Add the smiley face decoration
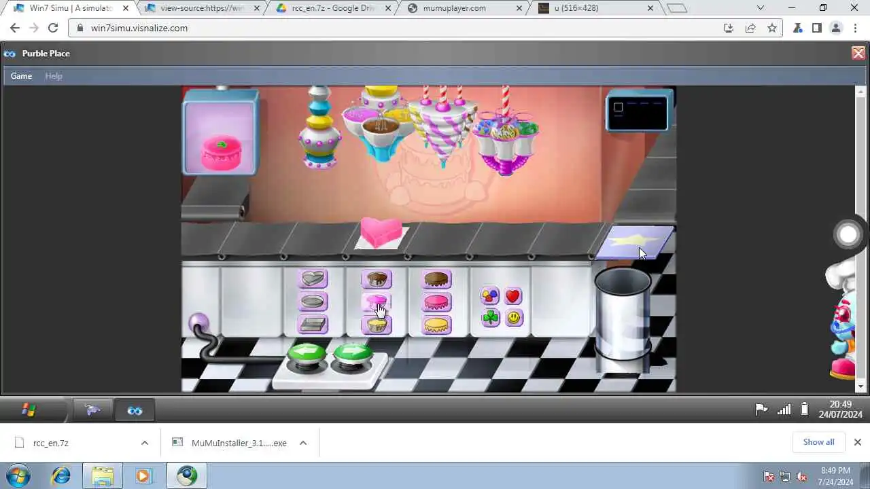The height and width of the screenshot is (489, 870). (x=515, y=317)
